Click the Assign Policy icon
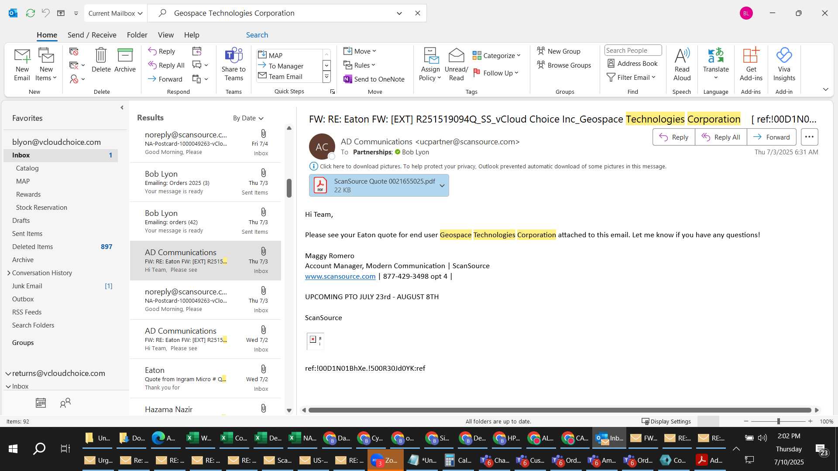The width and height of the screenshot is (838, 471). 430,65
